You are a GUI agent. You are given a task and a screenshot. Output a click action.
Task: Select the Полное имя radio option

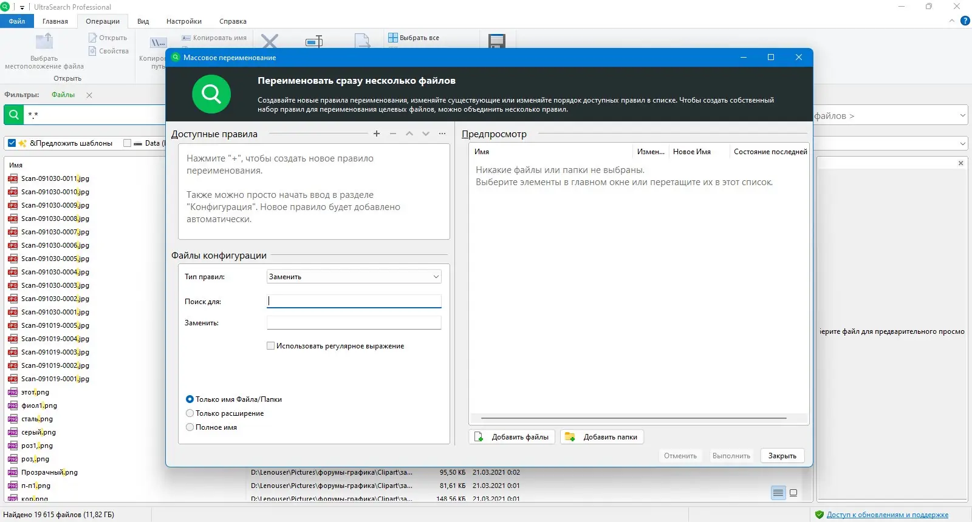point(190,427)
